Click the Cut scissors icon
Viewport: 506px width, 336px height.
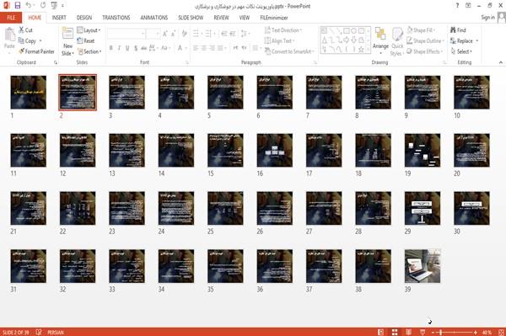click(21, 30)
